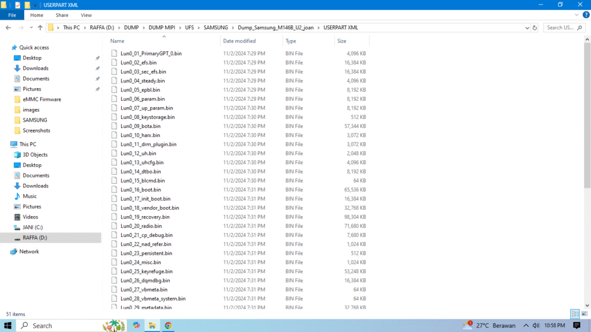Open Google Chrome from taskbar
The image size is (591, 332).
click(x=168, y=326)
